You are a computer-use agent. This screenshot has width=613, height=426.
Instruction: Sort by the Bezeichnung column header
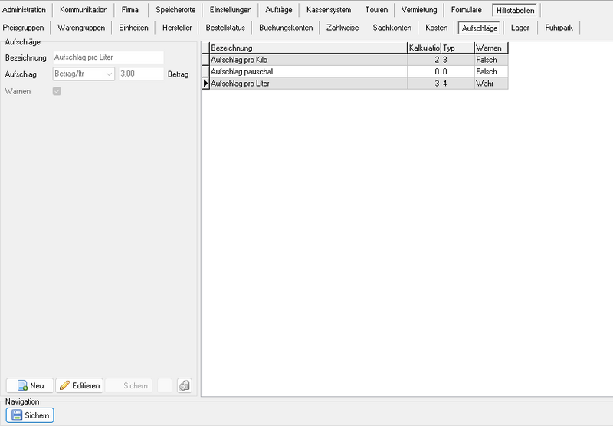coord(306,48)
